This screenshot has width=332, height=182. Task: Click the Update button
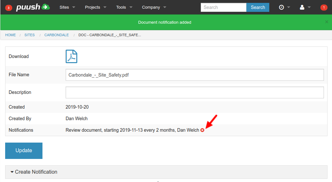(24, 151)
